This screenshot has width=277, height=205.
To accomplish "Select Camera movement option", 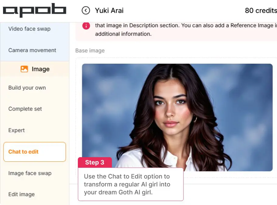I will pos(32,50).
